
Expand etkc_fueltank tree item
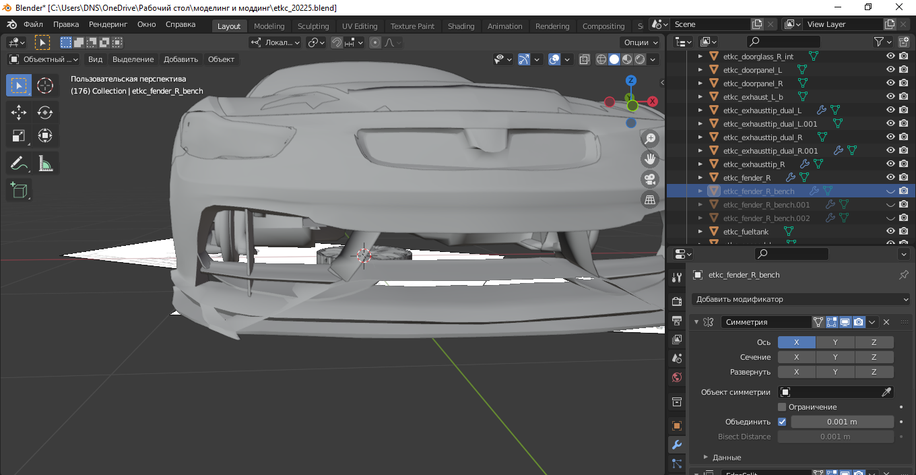(x=700, y=232)
